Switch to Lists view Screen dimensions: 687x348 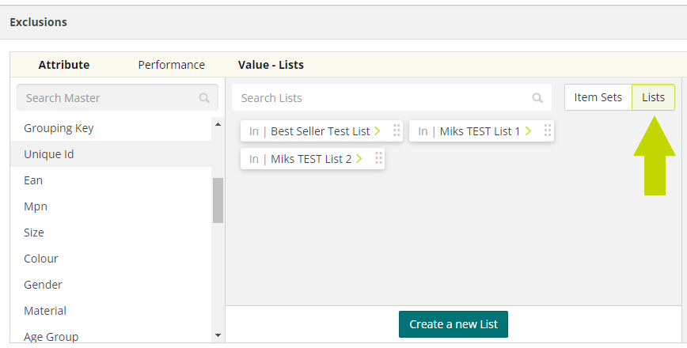[x=653, y=97]
